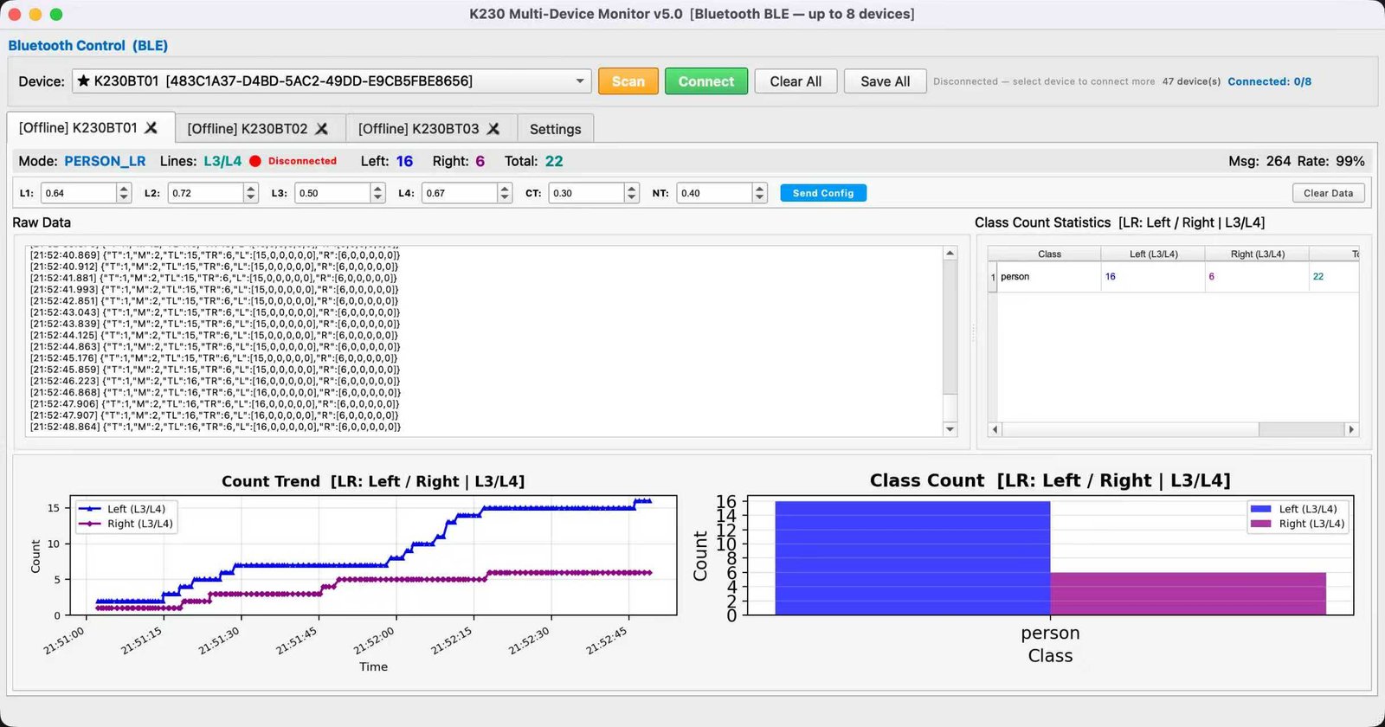Click the Msg: 264 Rate: 99% readout
Image resolution: width=1385 pixels, height=727 pixels.
1296,161
